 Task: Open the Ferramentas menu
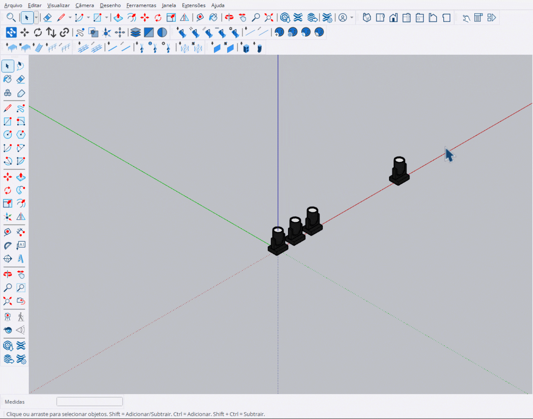tap(141, 5)
